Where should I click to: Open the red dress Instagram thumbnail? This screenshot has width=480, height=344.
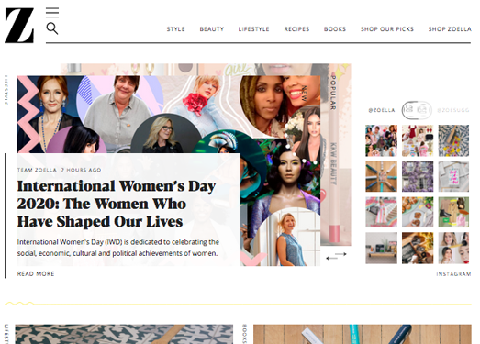pyautogui.click(x=418, y=140)
